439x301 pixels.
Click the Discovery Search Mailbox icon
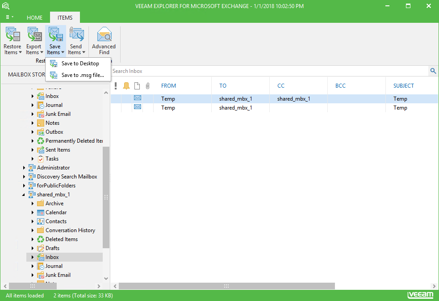pyautogui.click(x=32, y=177)
